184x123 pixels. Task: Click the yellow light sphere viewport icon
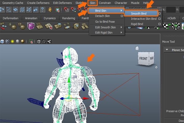point(12,41)
